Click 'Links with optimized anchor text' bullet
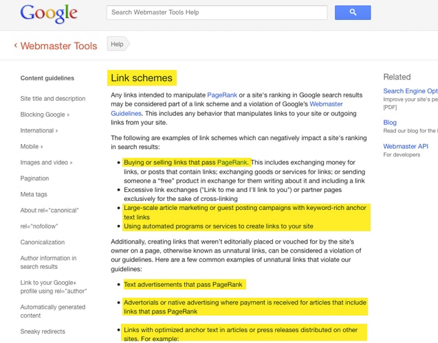The width and height of the screenshot is (438, 343). point(241,334)
